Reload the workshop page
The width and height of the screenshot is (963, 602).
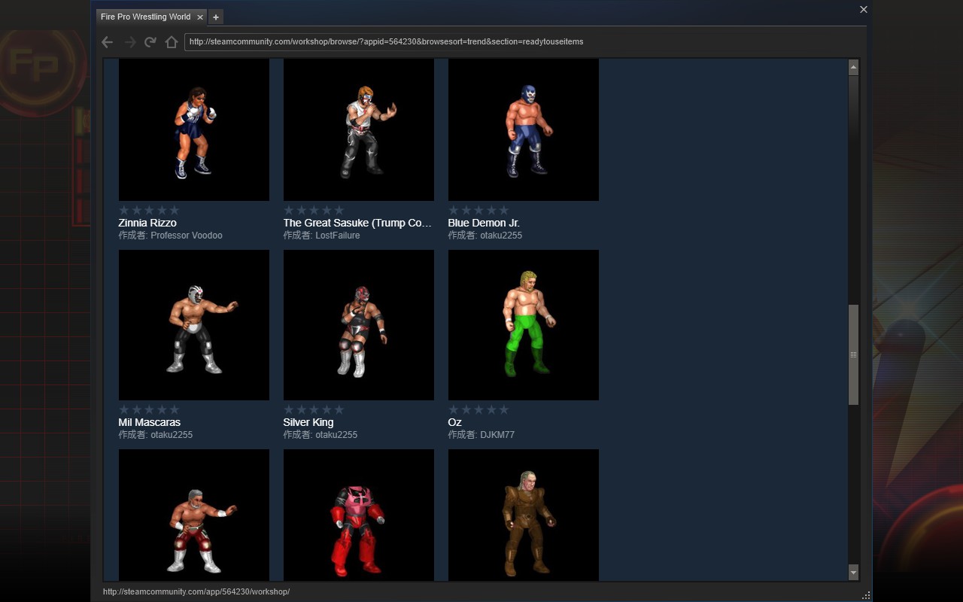[x=150, y=42]
